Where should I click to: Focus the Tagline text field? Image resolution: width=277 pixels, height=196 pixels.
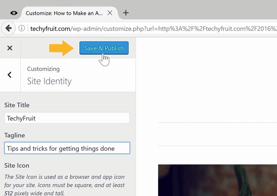coord(67,148)
